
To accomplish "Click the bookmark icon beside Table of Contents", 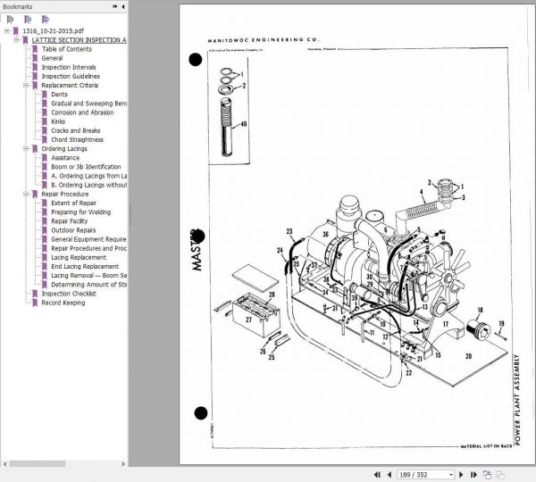I will (35, 49).
